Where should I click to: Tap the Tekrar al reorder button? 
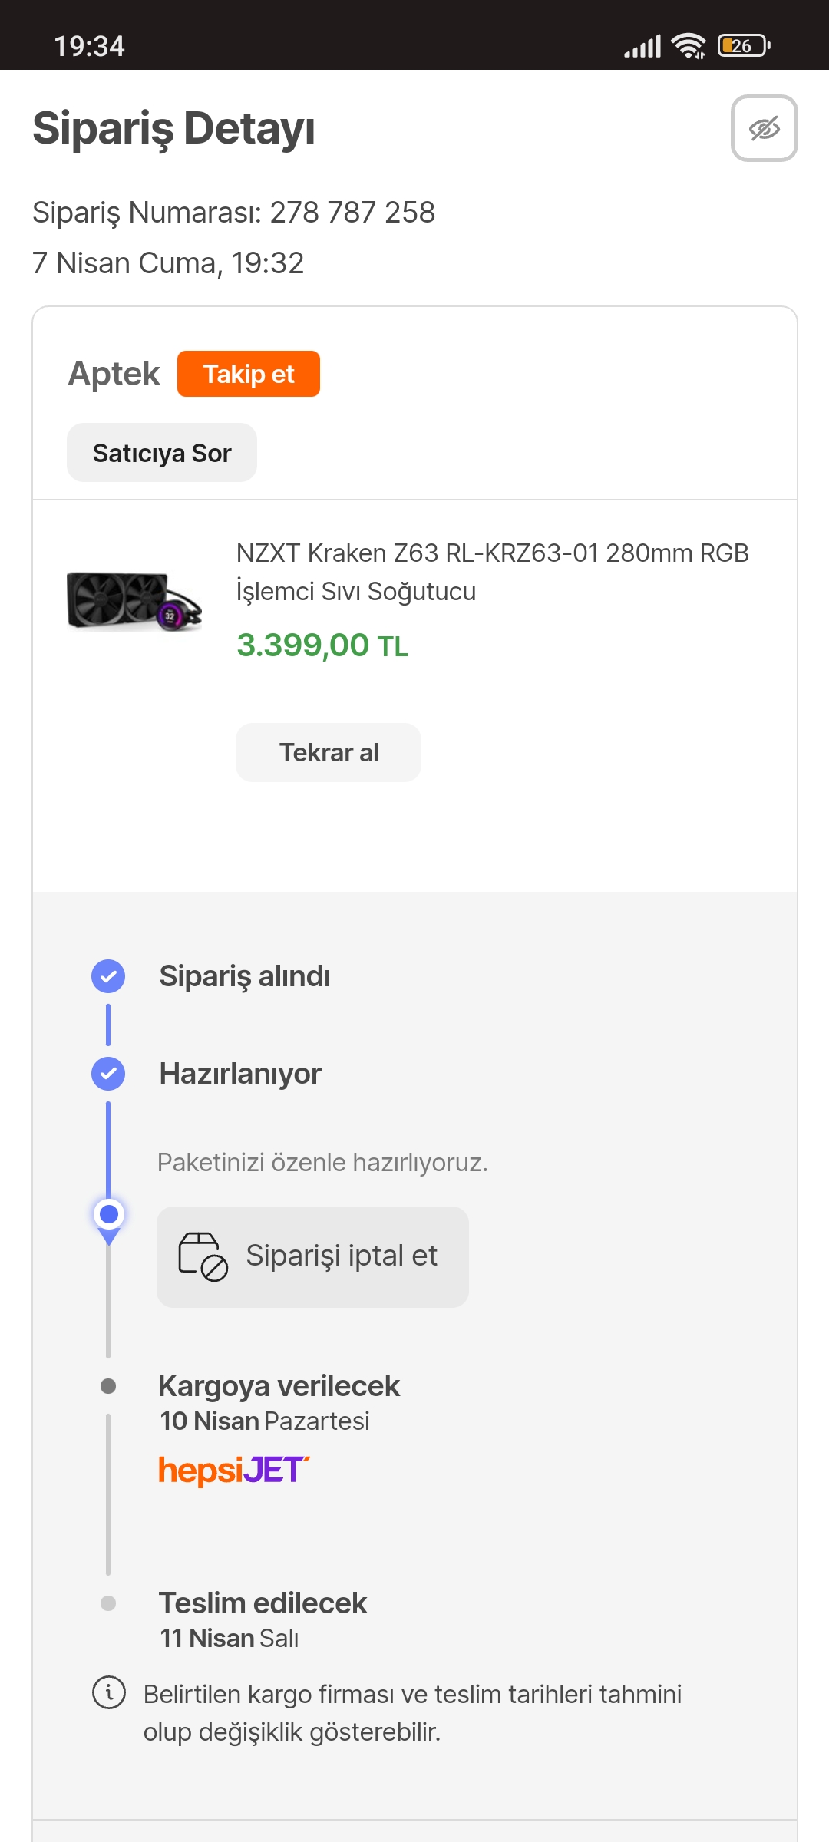[328, 752]
